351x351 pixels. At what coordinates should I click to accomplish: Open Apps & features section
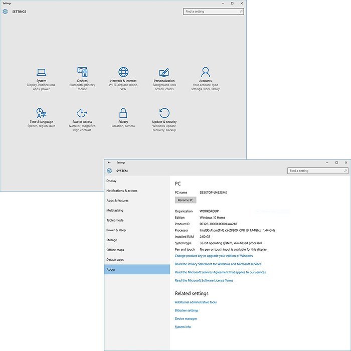click(137, 201)
